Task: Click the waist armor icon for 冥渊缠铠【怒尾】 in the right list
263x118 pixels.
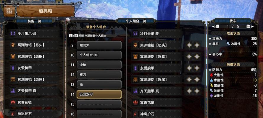Action: 135,80
